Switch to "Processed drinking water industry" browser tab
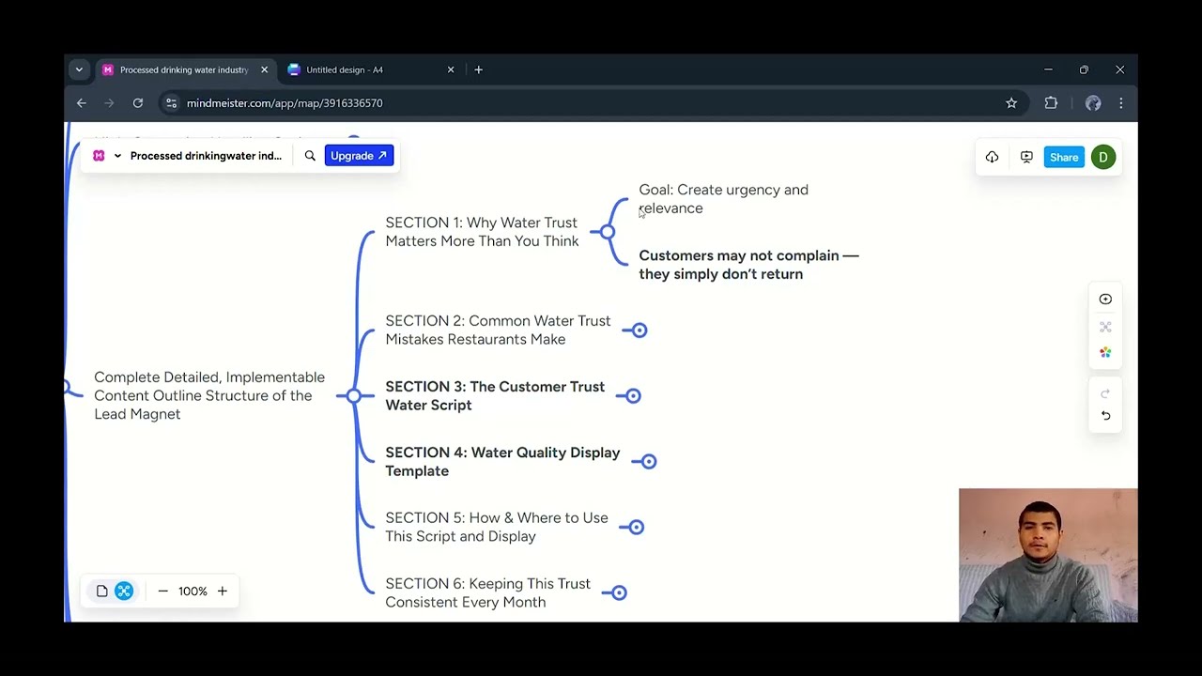This screenshot has height=676, width=1202. pyautogui.click(x=184, y=69)
